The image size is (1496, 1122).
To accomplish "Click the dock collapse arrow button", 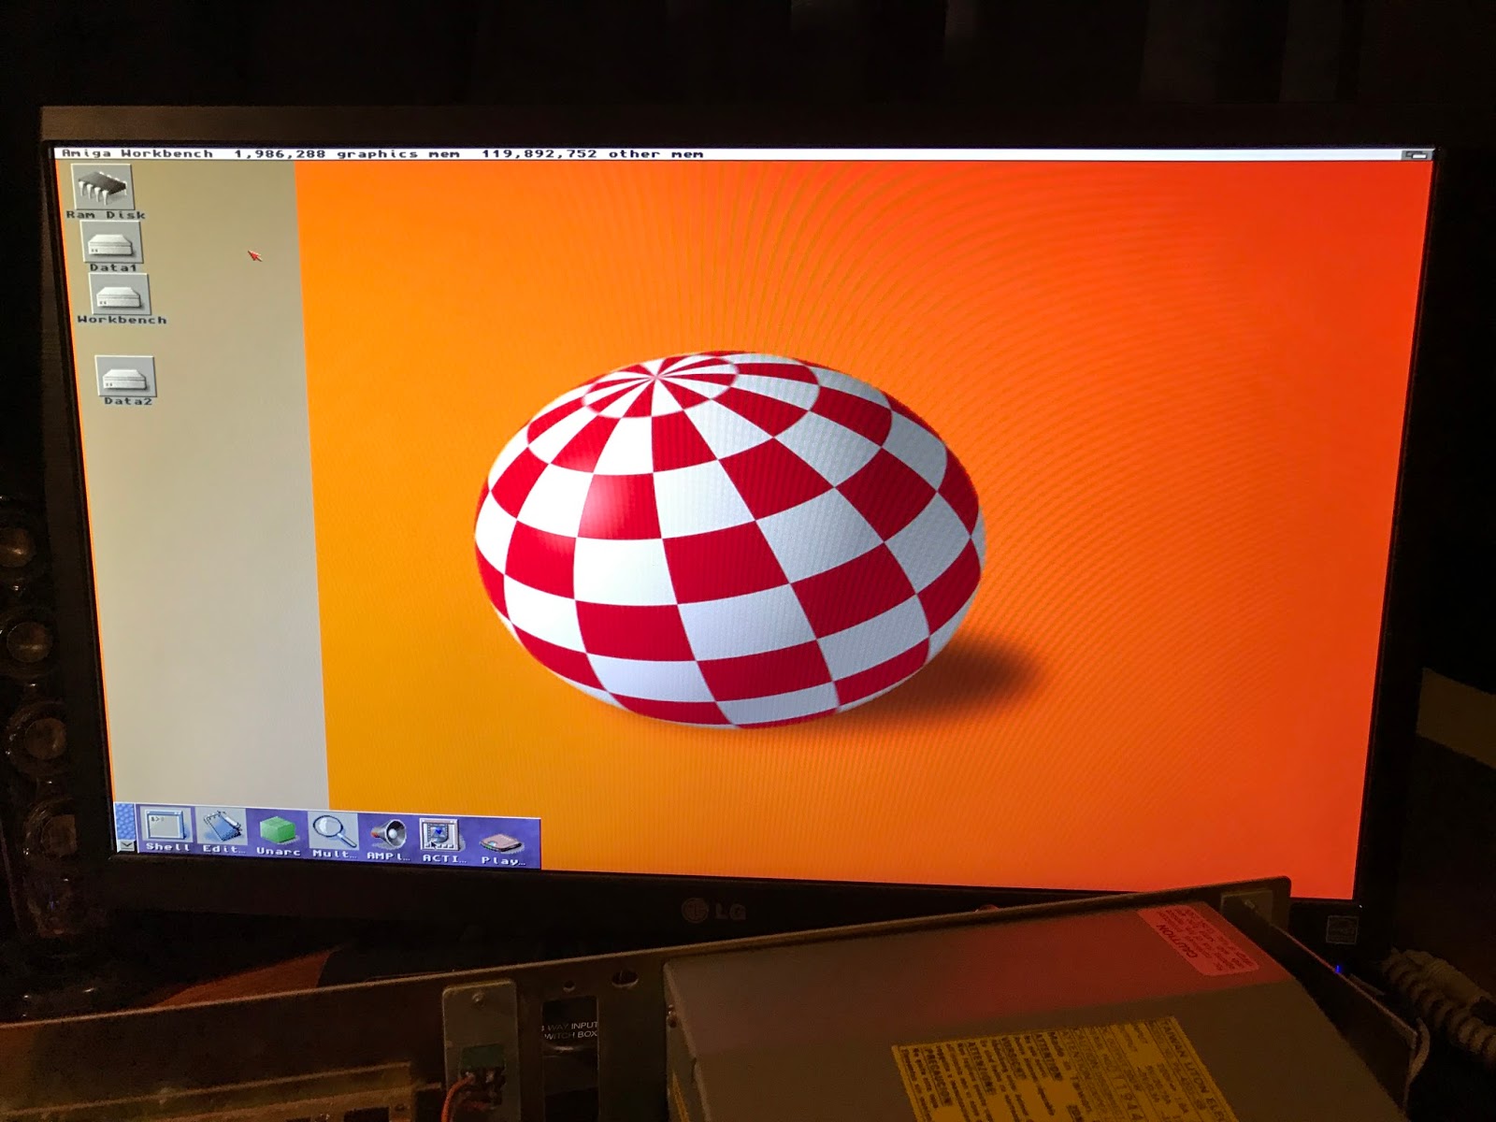I will [126, 844].
